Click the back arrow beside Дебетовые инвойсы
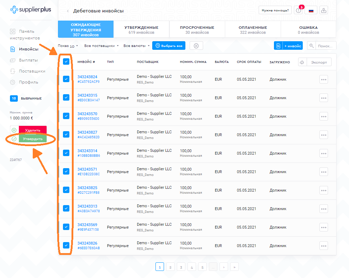Screen dimensions: 349x278 pyautogui.click(x=68, y=11)
